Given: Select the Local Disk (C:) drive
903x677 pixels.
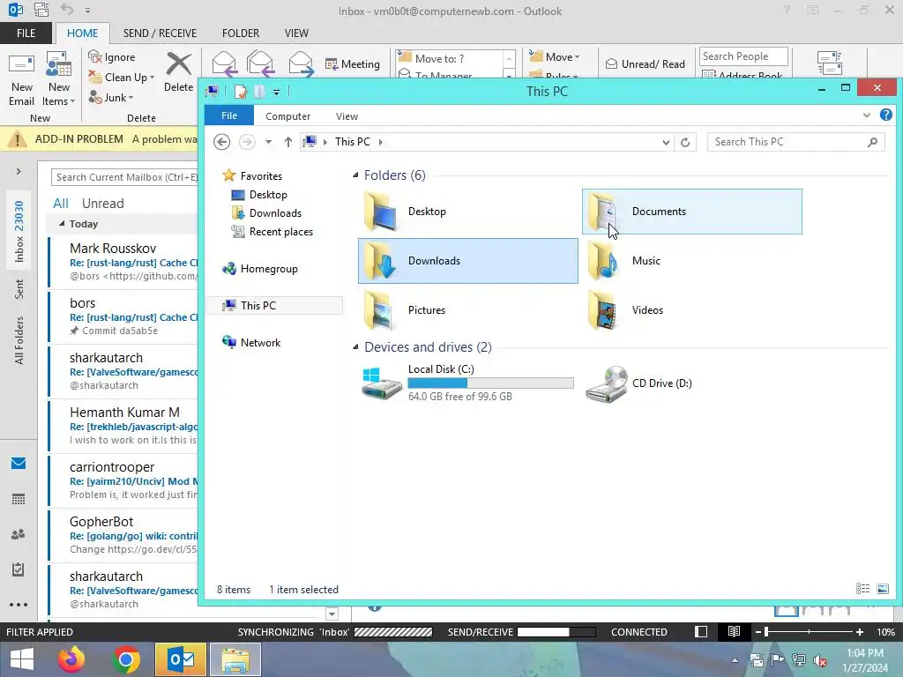Looking at the screenshot, I should tap(467, 383).
